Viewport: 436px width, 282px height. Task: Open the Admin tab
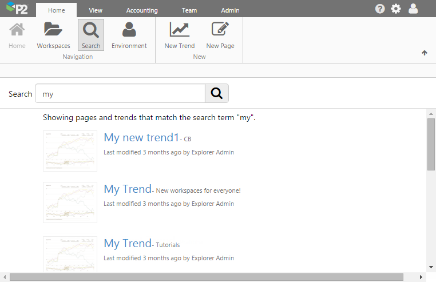tap(230, 10)
